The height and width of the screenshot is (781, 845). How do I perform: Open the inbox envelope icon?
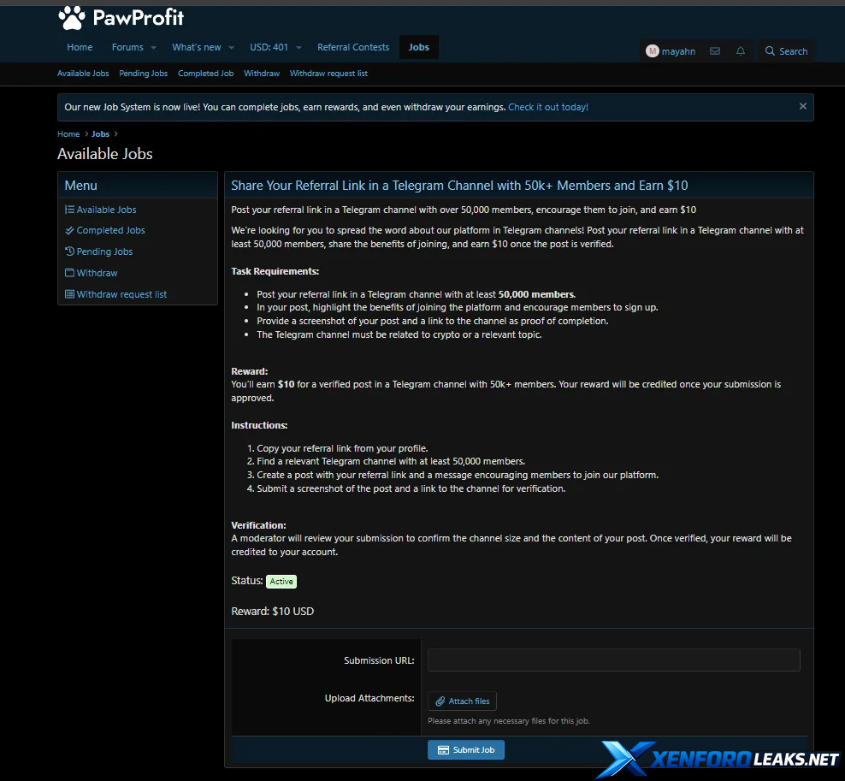[x=715, y=51]
